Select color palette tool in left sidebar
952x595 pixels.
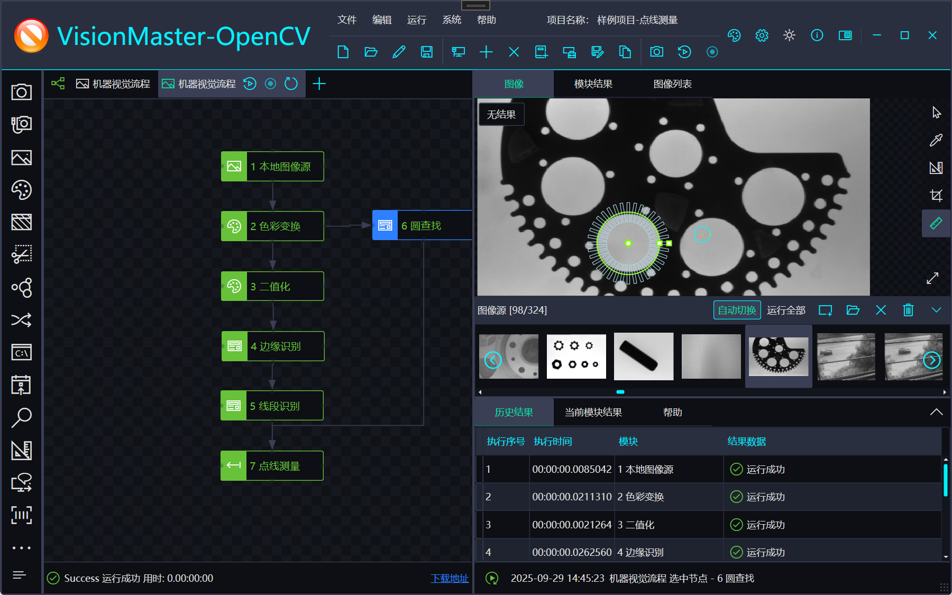point(22,190)
